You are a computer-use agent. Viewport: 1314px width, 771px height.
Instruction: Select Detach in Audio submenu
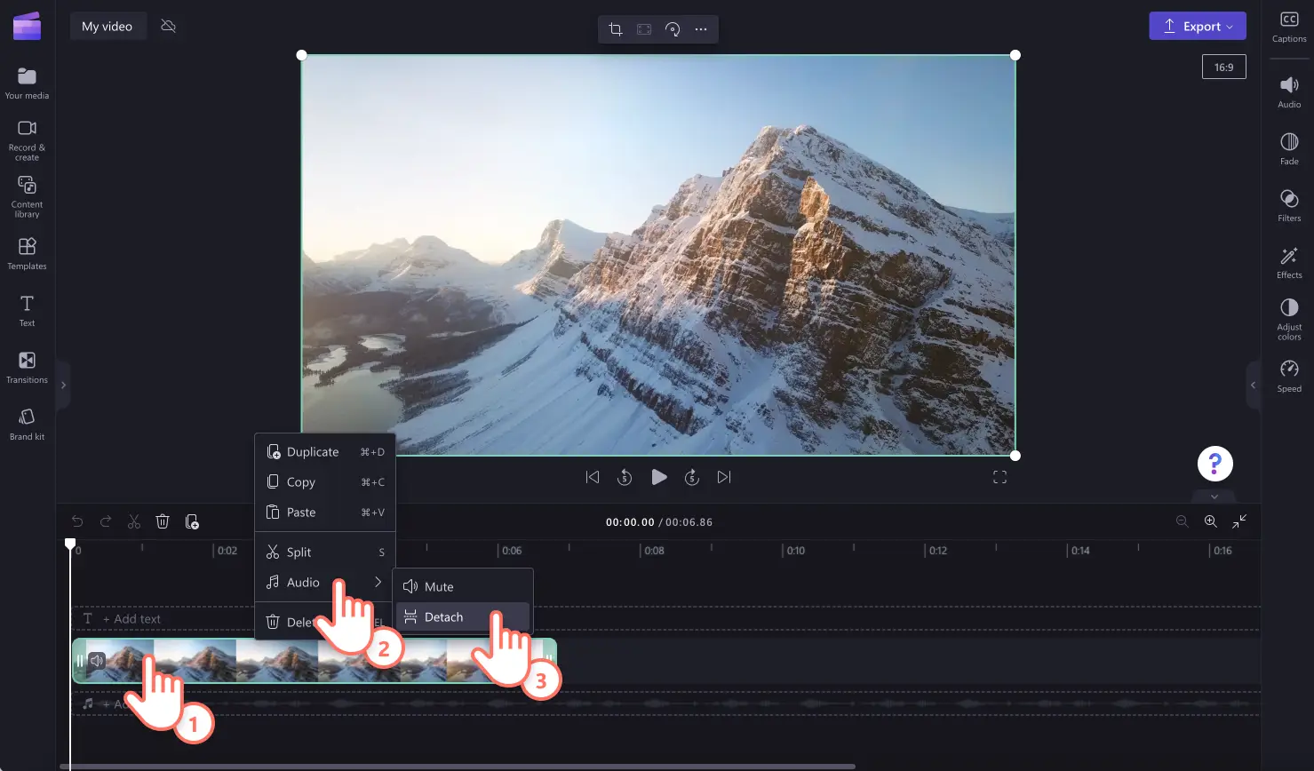[463, 616]
